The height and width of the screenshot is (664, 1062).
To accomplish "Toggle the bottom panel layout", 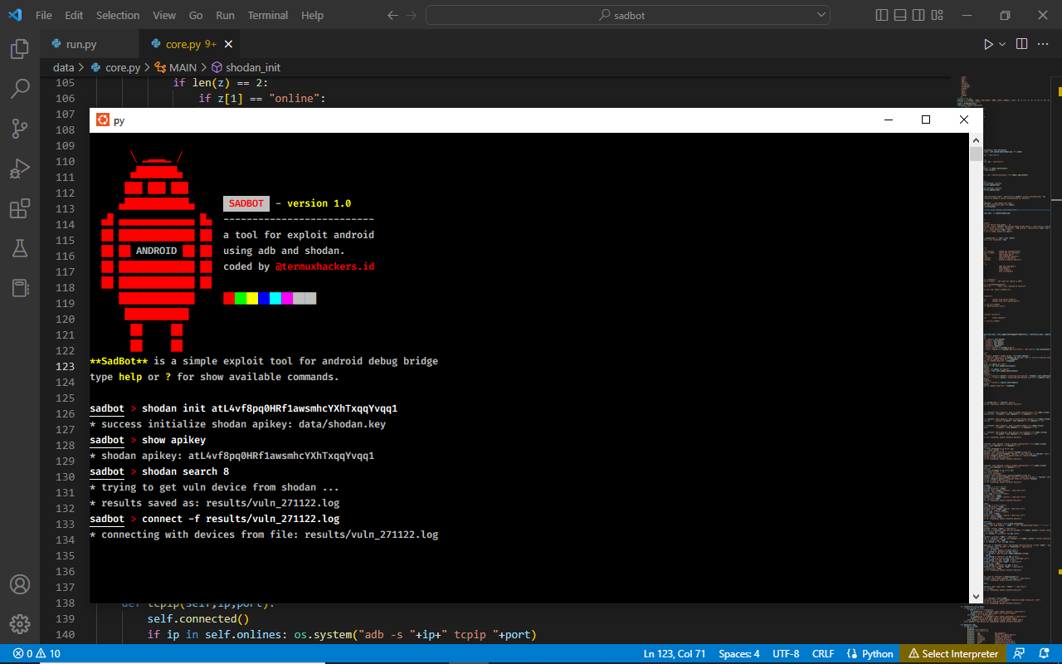I will (x=900, y=15).
